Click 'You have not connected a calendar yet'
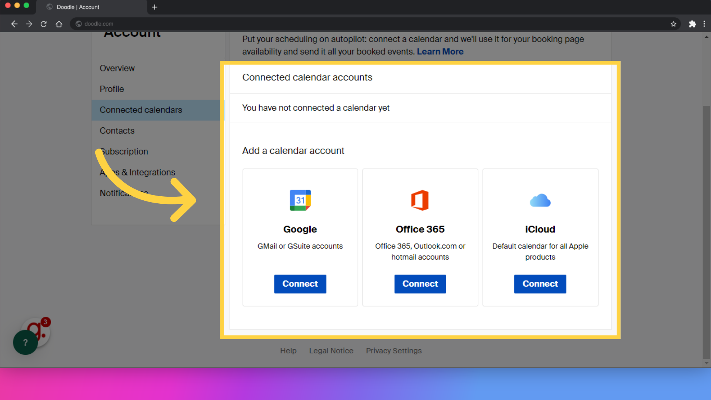 tap(316, 108)
